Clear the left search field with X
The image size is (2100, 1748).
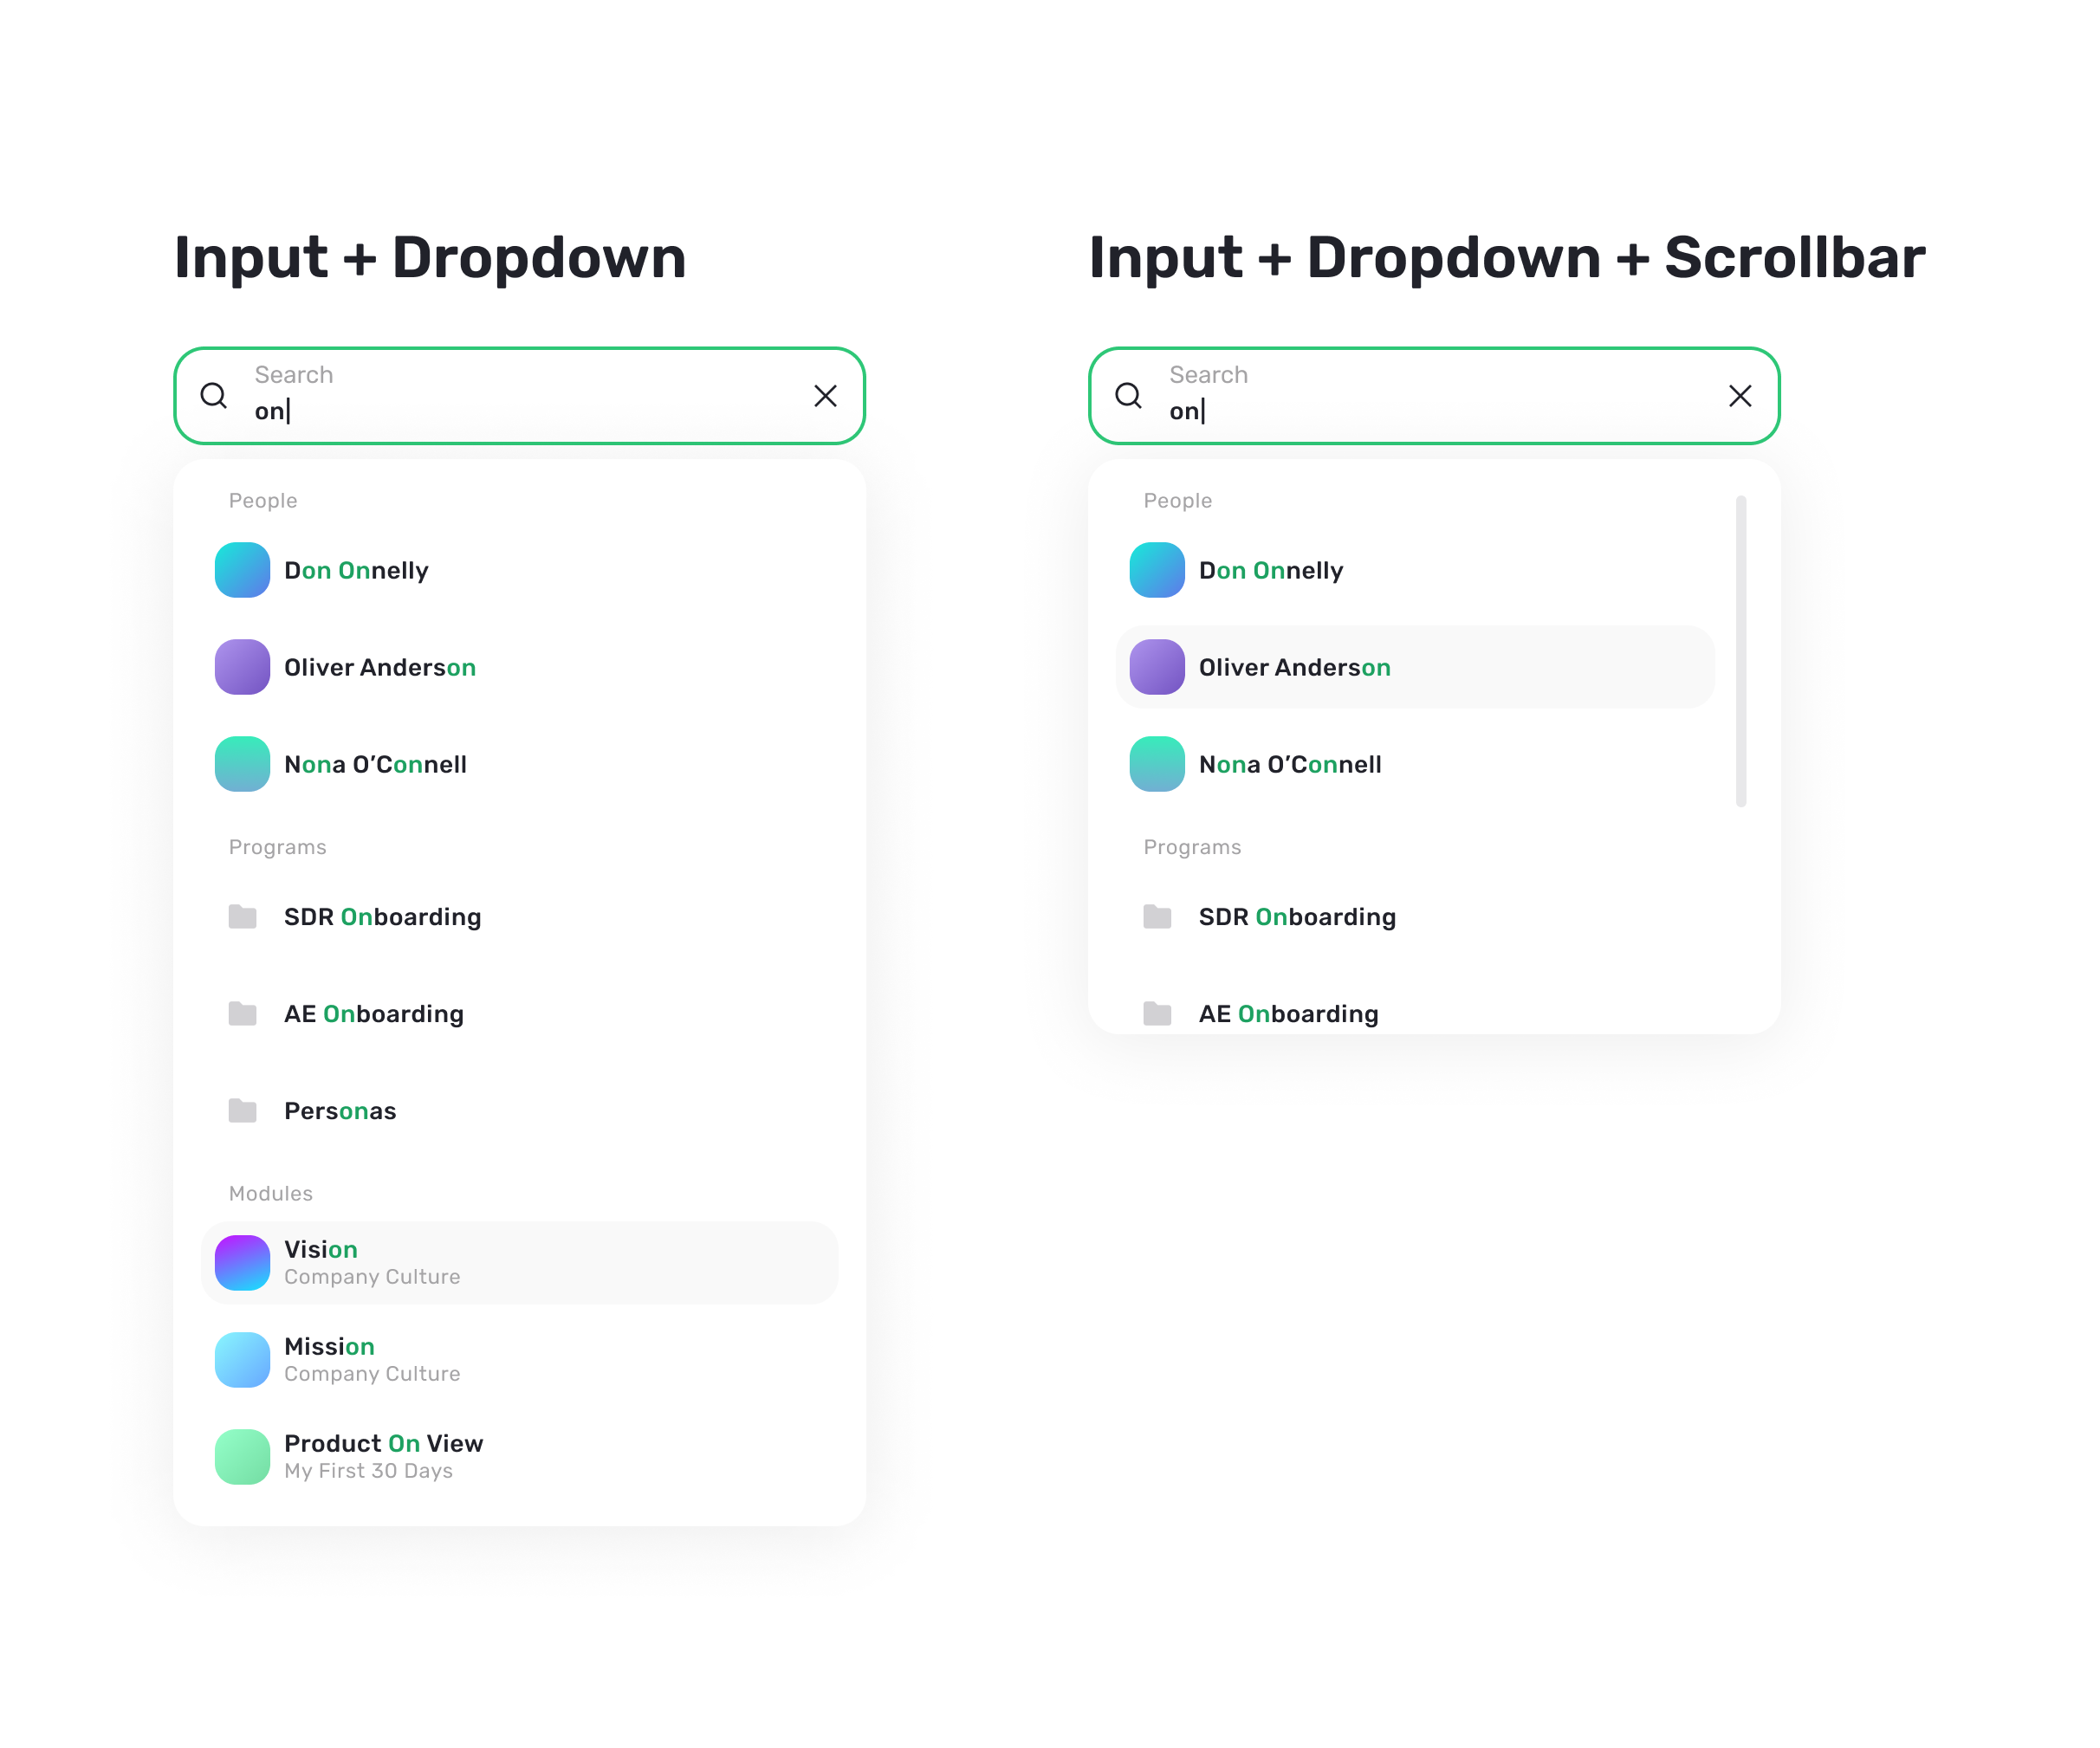click(x=825, y=396)
